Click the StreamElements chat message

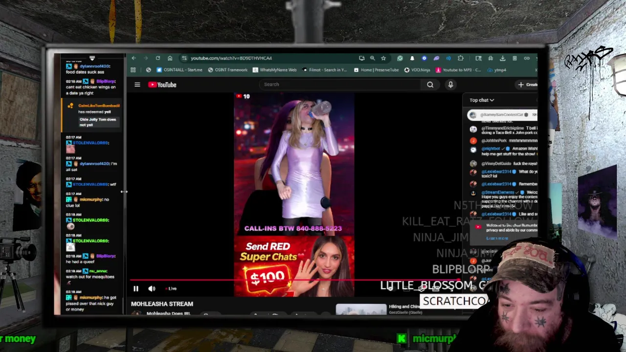[503, 199]
